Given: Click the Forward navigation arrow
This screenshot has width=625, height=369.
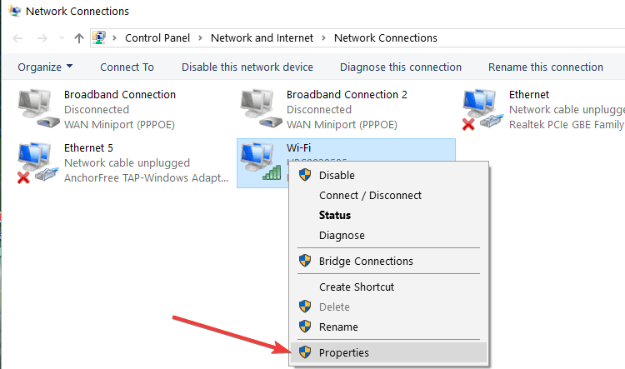Looking at the screenshot, I should pos(42,38).
